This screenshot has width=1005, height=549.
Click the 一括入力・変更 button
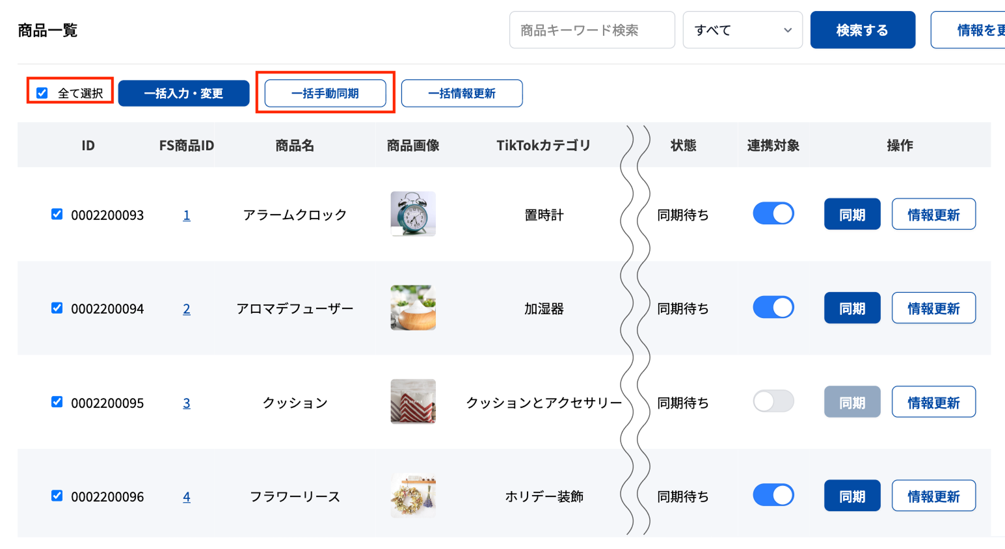tap(184, 93)
